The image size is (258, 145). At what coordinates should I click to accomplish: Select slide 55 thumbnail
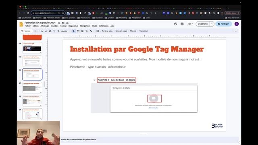click(32, 61)
